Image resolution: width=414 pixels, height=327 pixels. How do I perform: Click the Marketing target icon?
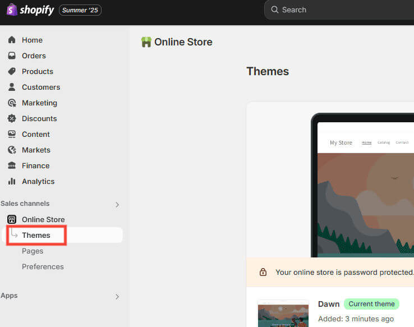12,103
